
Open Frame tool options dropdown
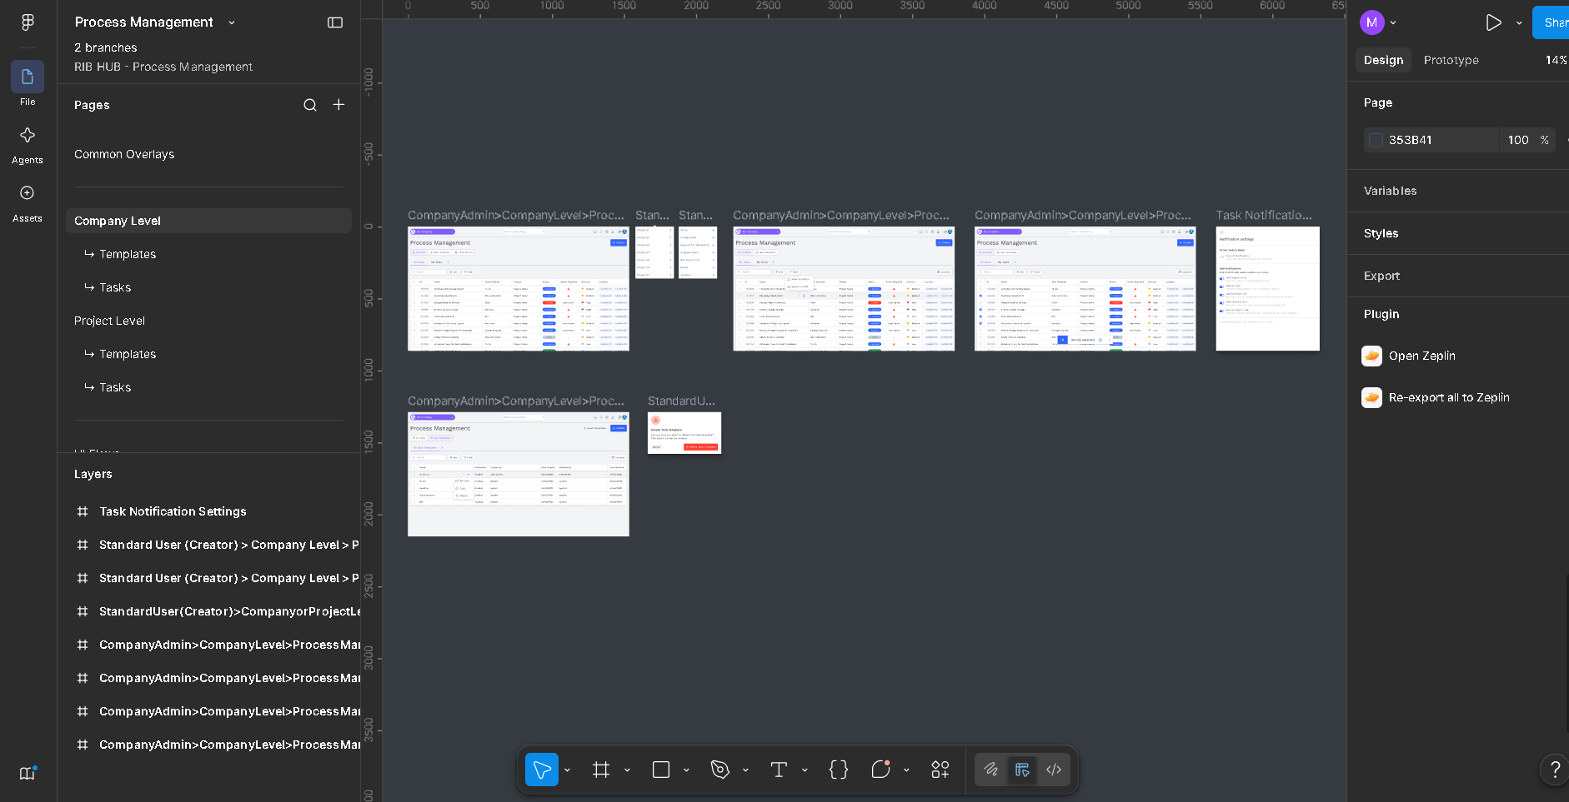click(627, 770)
